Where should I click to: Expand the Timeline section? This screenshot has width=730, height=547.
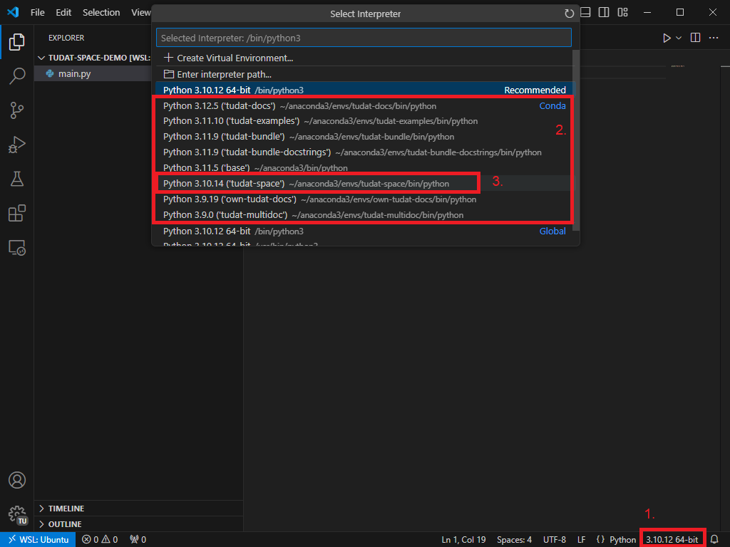click(x=138, y=509)
